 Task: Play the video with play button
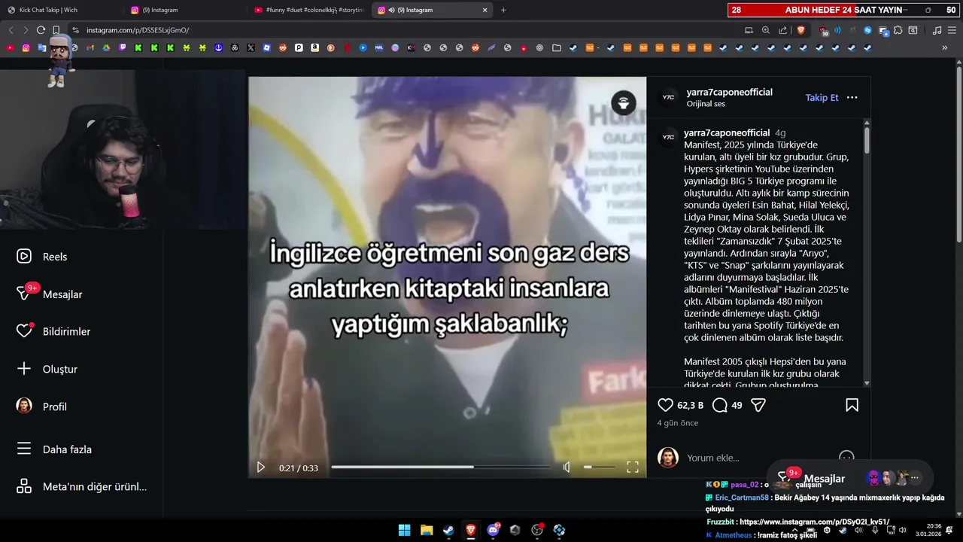(x=260, y=467)
